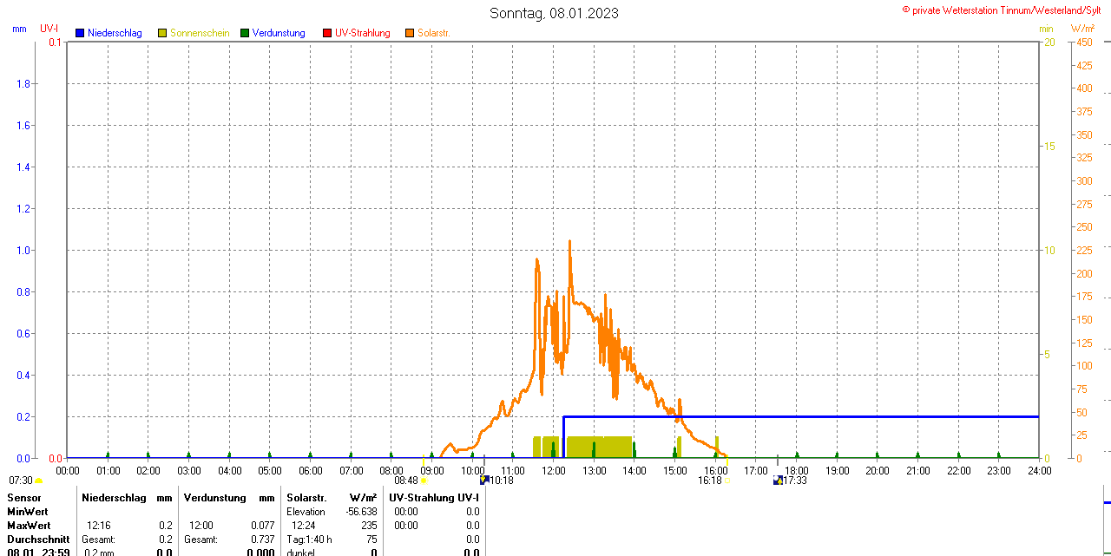Select the Sonnenschein legend label
Viewport: 1111px width, 556px height.
(200, 33)
